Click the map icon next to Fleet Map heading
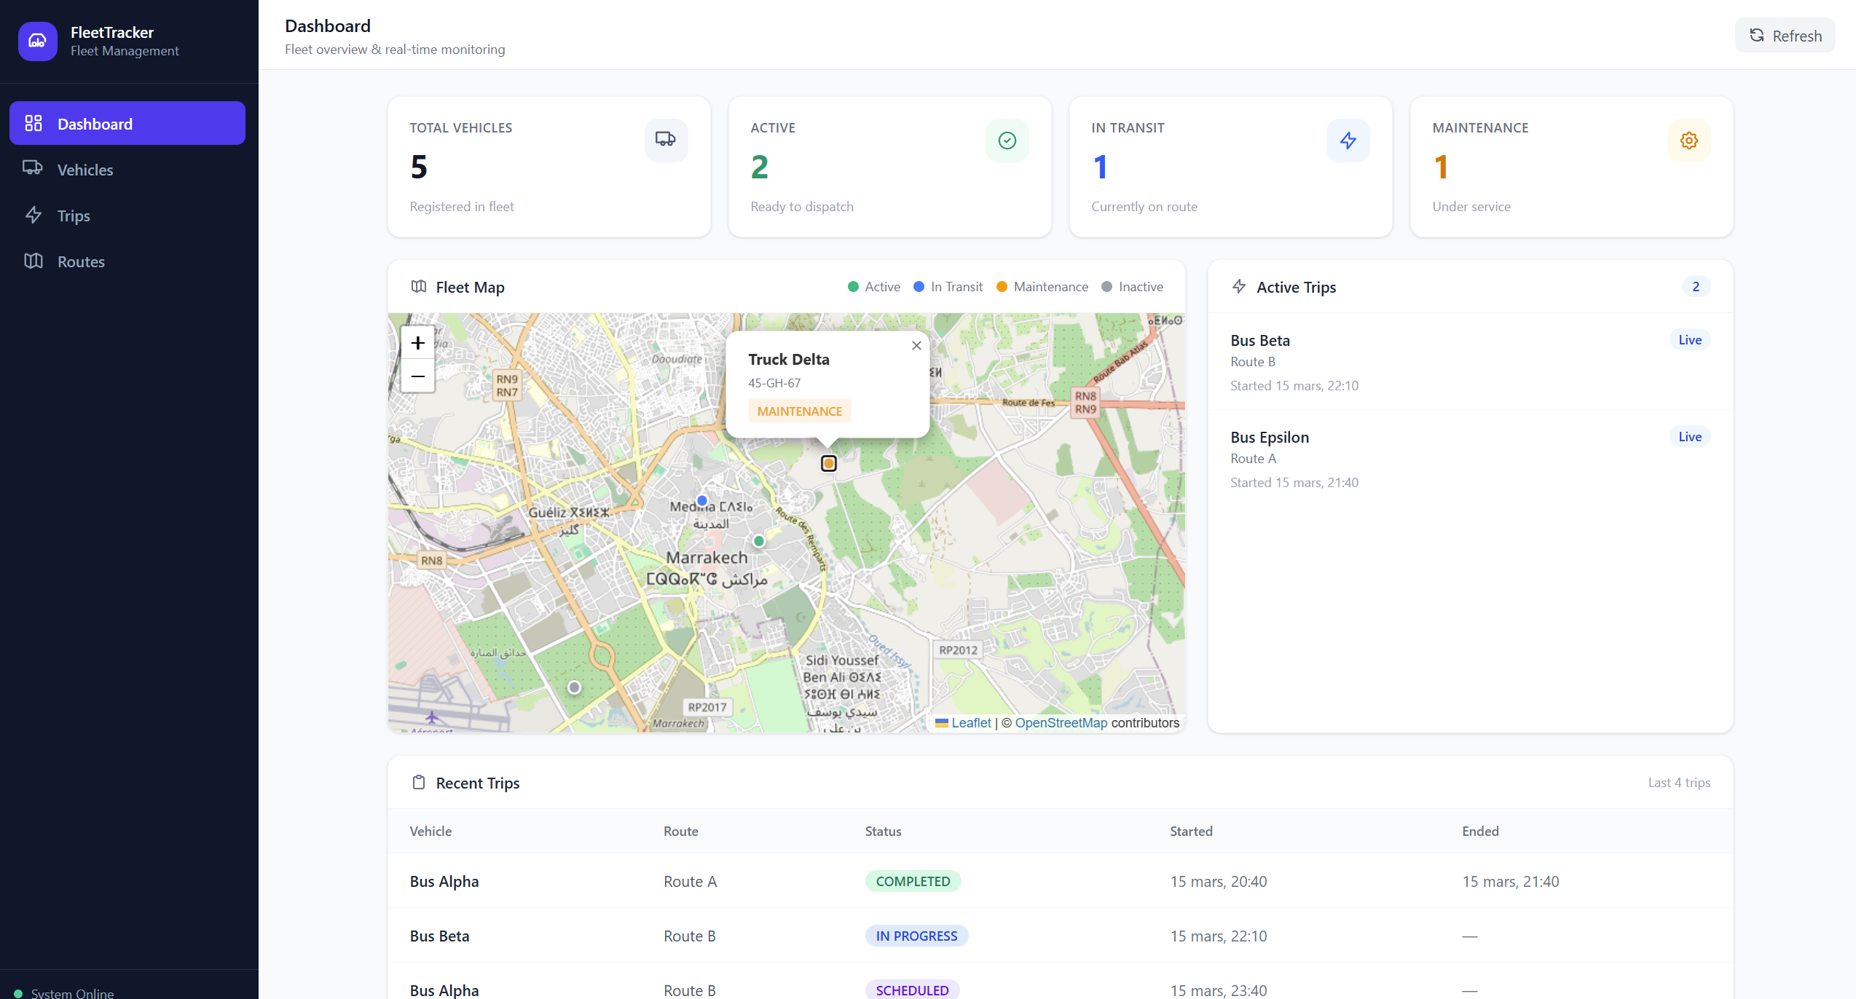Image resolution: width=1856 pixels, height=999 pixels. point(419,286)
